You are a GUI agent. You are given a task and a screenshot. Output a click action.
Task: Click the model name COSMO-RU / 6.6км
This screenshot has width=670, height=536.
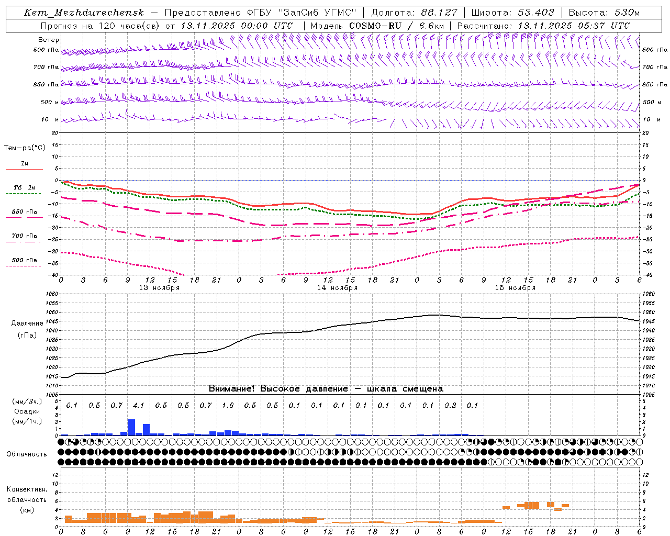[x=396, y=26]
